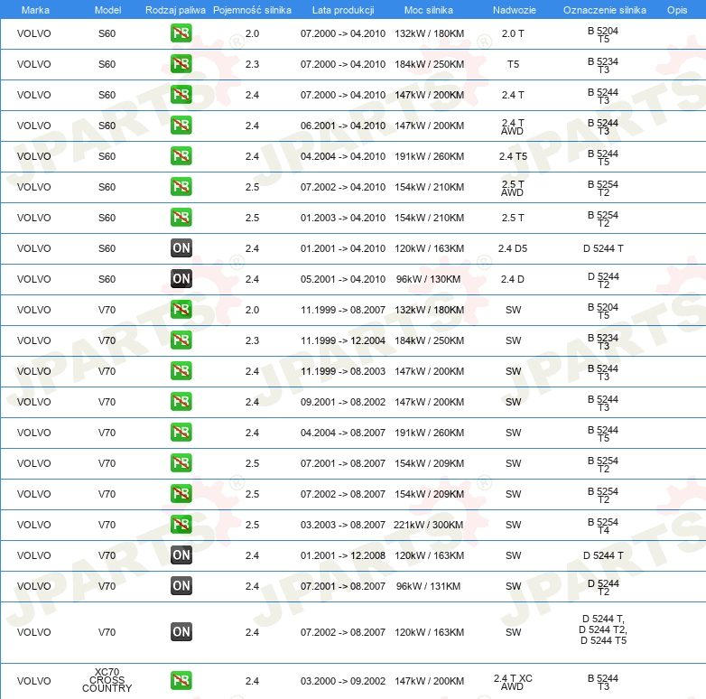Select the 2.4 D5 body cell

513,248
